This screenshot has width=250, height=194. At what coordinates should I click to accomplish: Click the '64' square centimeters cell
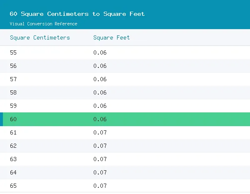[13, 172]
